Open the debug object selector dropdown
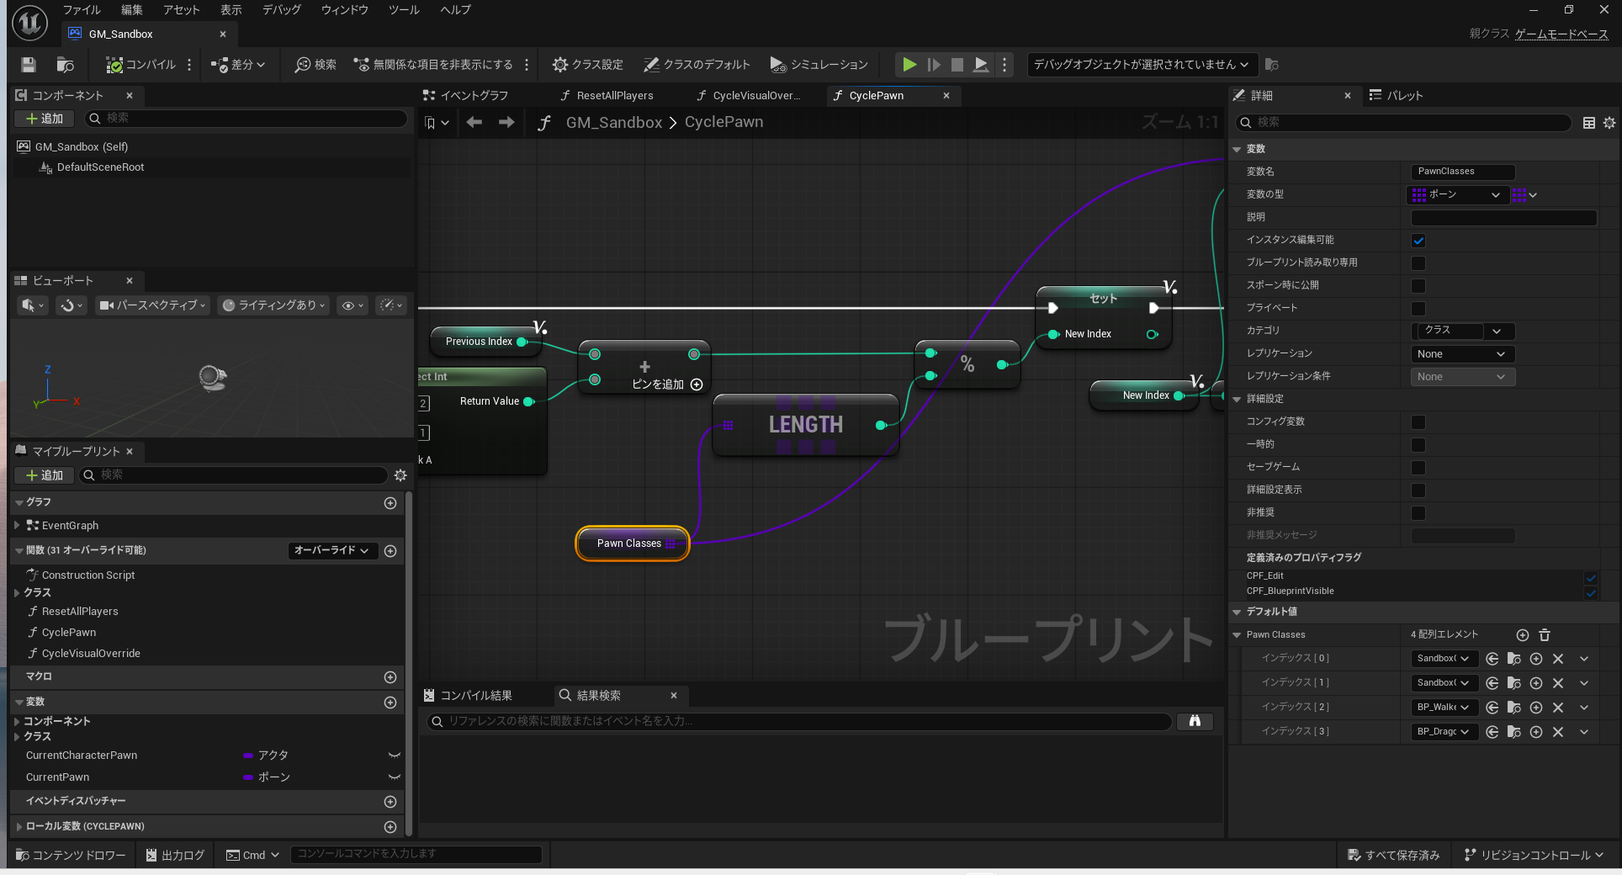Screen dimensions: 1622x875 1141,65
